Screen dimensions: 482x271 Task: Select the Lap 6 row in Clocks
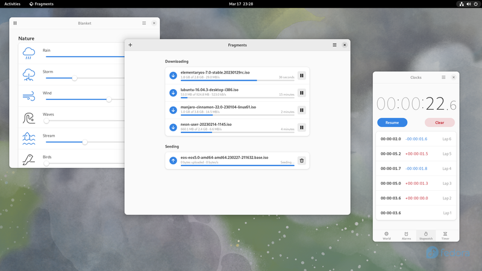point(416,139)
